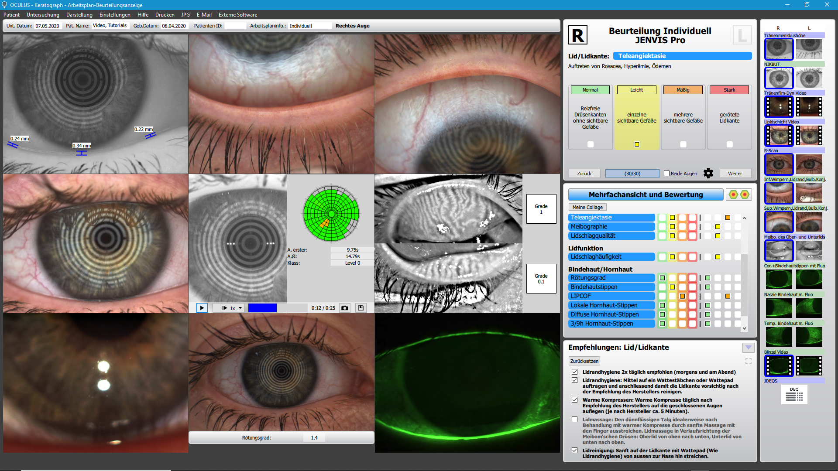Open settings via the gear icon
This screenshot has height=471, width=838.
tap(708, 174)
